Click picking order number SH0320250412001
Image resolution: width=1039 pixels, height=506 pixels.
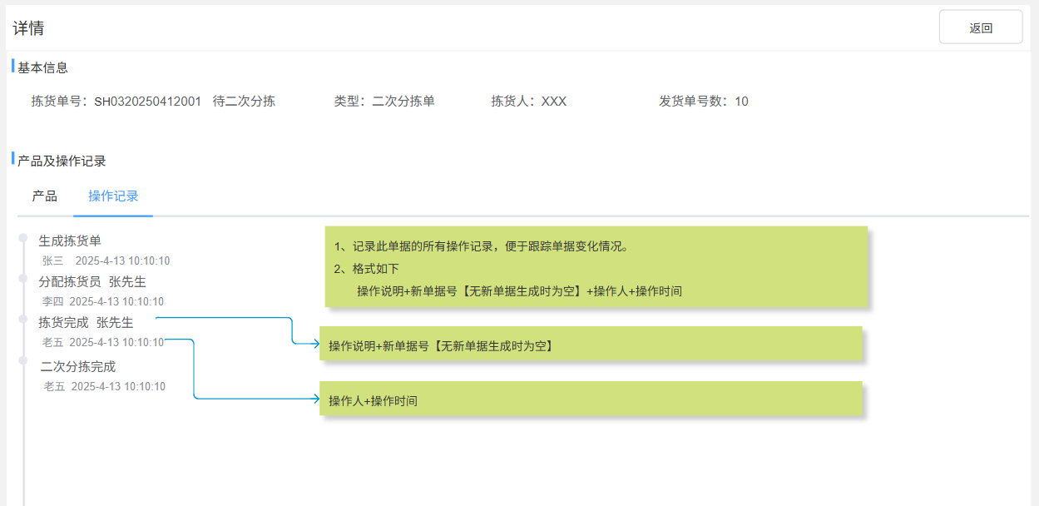coord(147,102)
